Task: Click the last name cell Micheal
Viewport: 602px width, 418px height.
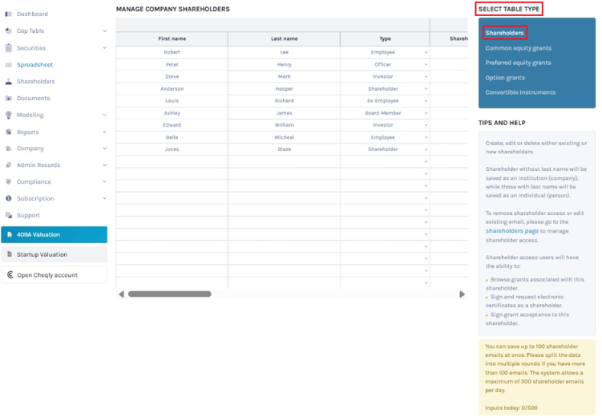Action: (x=284, y=137)
